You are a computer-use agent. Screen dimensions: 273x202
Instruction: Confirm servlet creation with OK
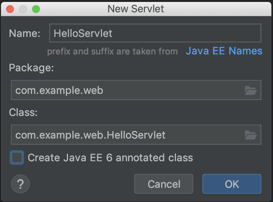point(232,184)
